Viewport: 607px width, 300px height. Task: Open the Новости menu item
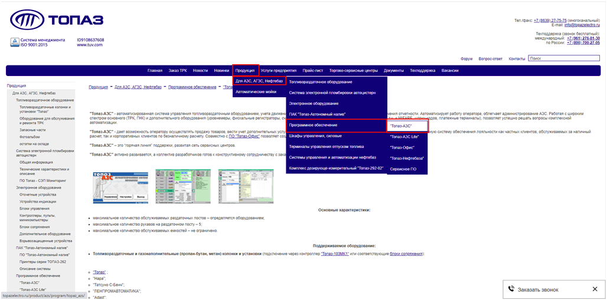(x=201, y=71)
